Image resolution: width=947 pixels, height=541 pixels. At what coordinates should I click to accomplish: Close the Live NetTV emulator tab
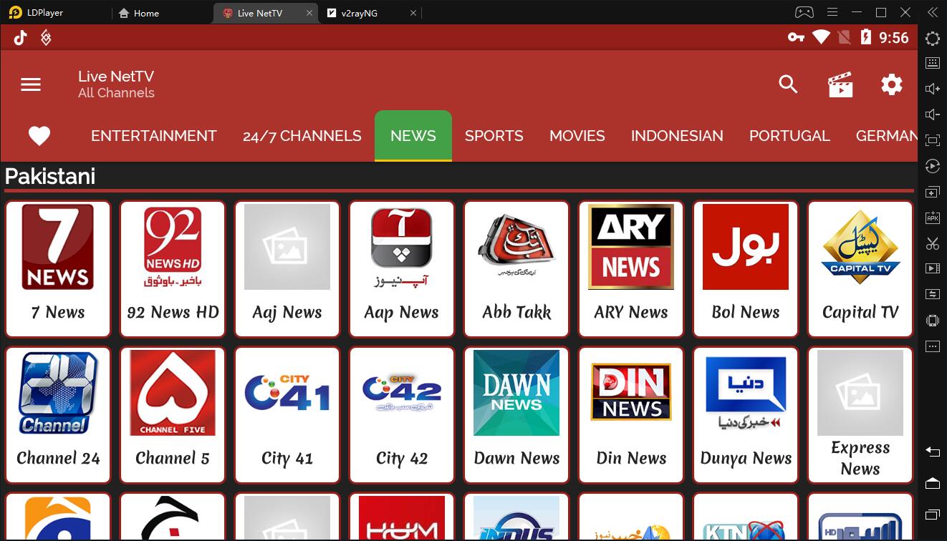point(309,13)
